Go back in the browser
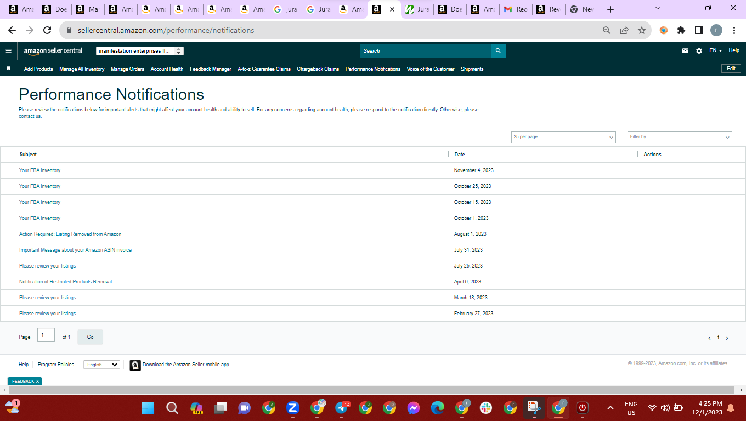The image size is (746, 421). 12,31
